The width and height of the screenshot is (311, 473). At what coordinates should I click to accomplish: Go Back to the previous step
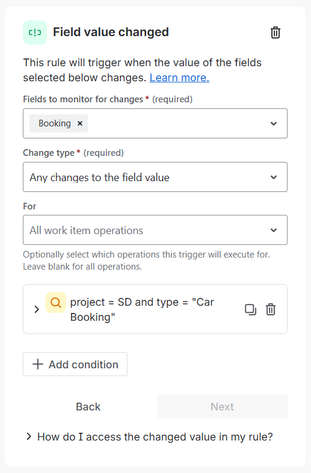point(88,406)
